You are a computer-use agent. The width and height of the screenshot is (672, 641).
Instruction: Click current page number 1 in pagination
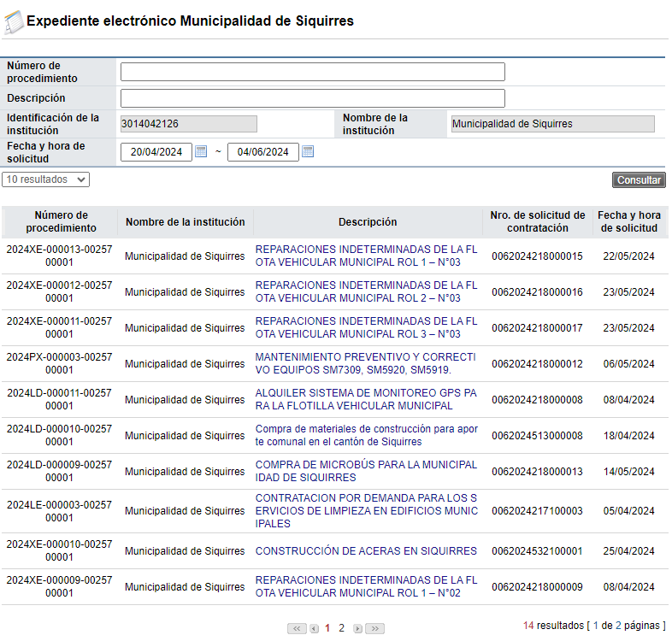click(x=327, y=628)
